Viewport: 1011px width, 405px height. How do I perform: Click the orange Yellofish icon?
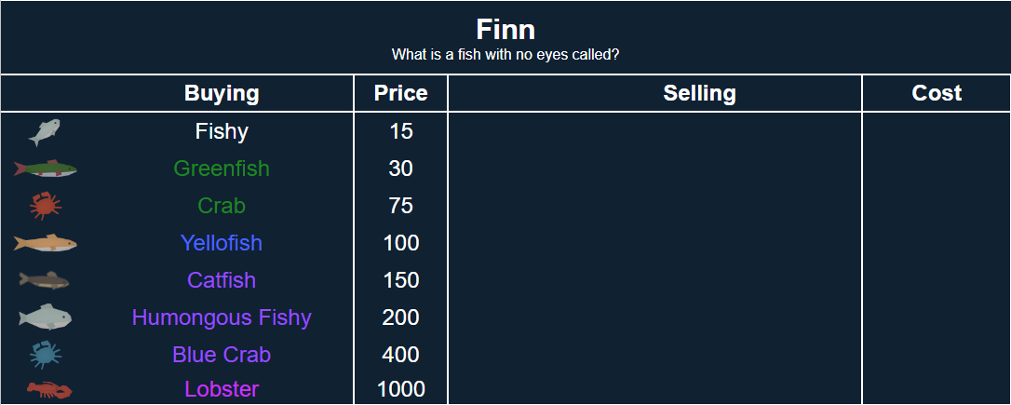tap(45, 243)
